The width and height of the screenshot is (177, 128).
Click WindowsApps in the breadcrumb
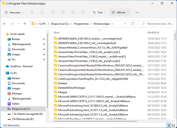102,24
